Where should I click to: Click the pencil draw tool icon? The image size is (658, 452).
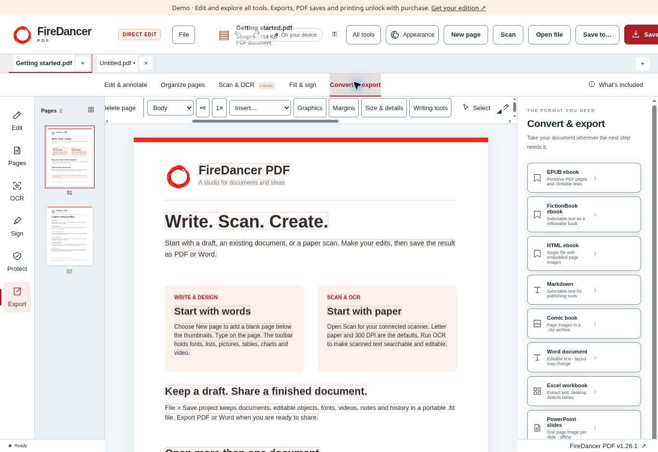[505, 107]
